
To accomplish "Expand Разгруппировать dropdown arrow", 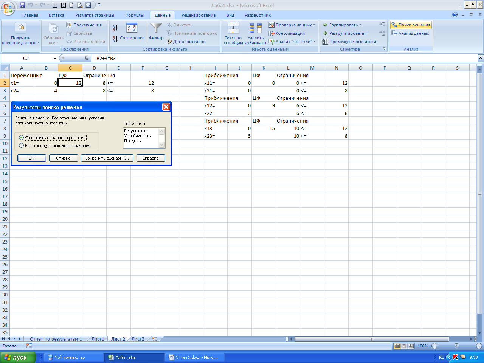I will tap(367, 33).
